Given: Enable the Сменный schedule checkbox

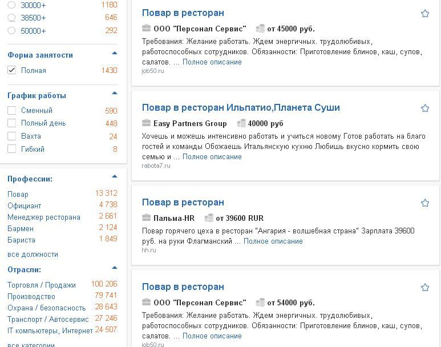Looking at the screenshot, I should 11,110.
